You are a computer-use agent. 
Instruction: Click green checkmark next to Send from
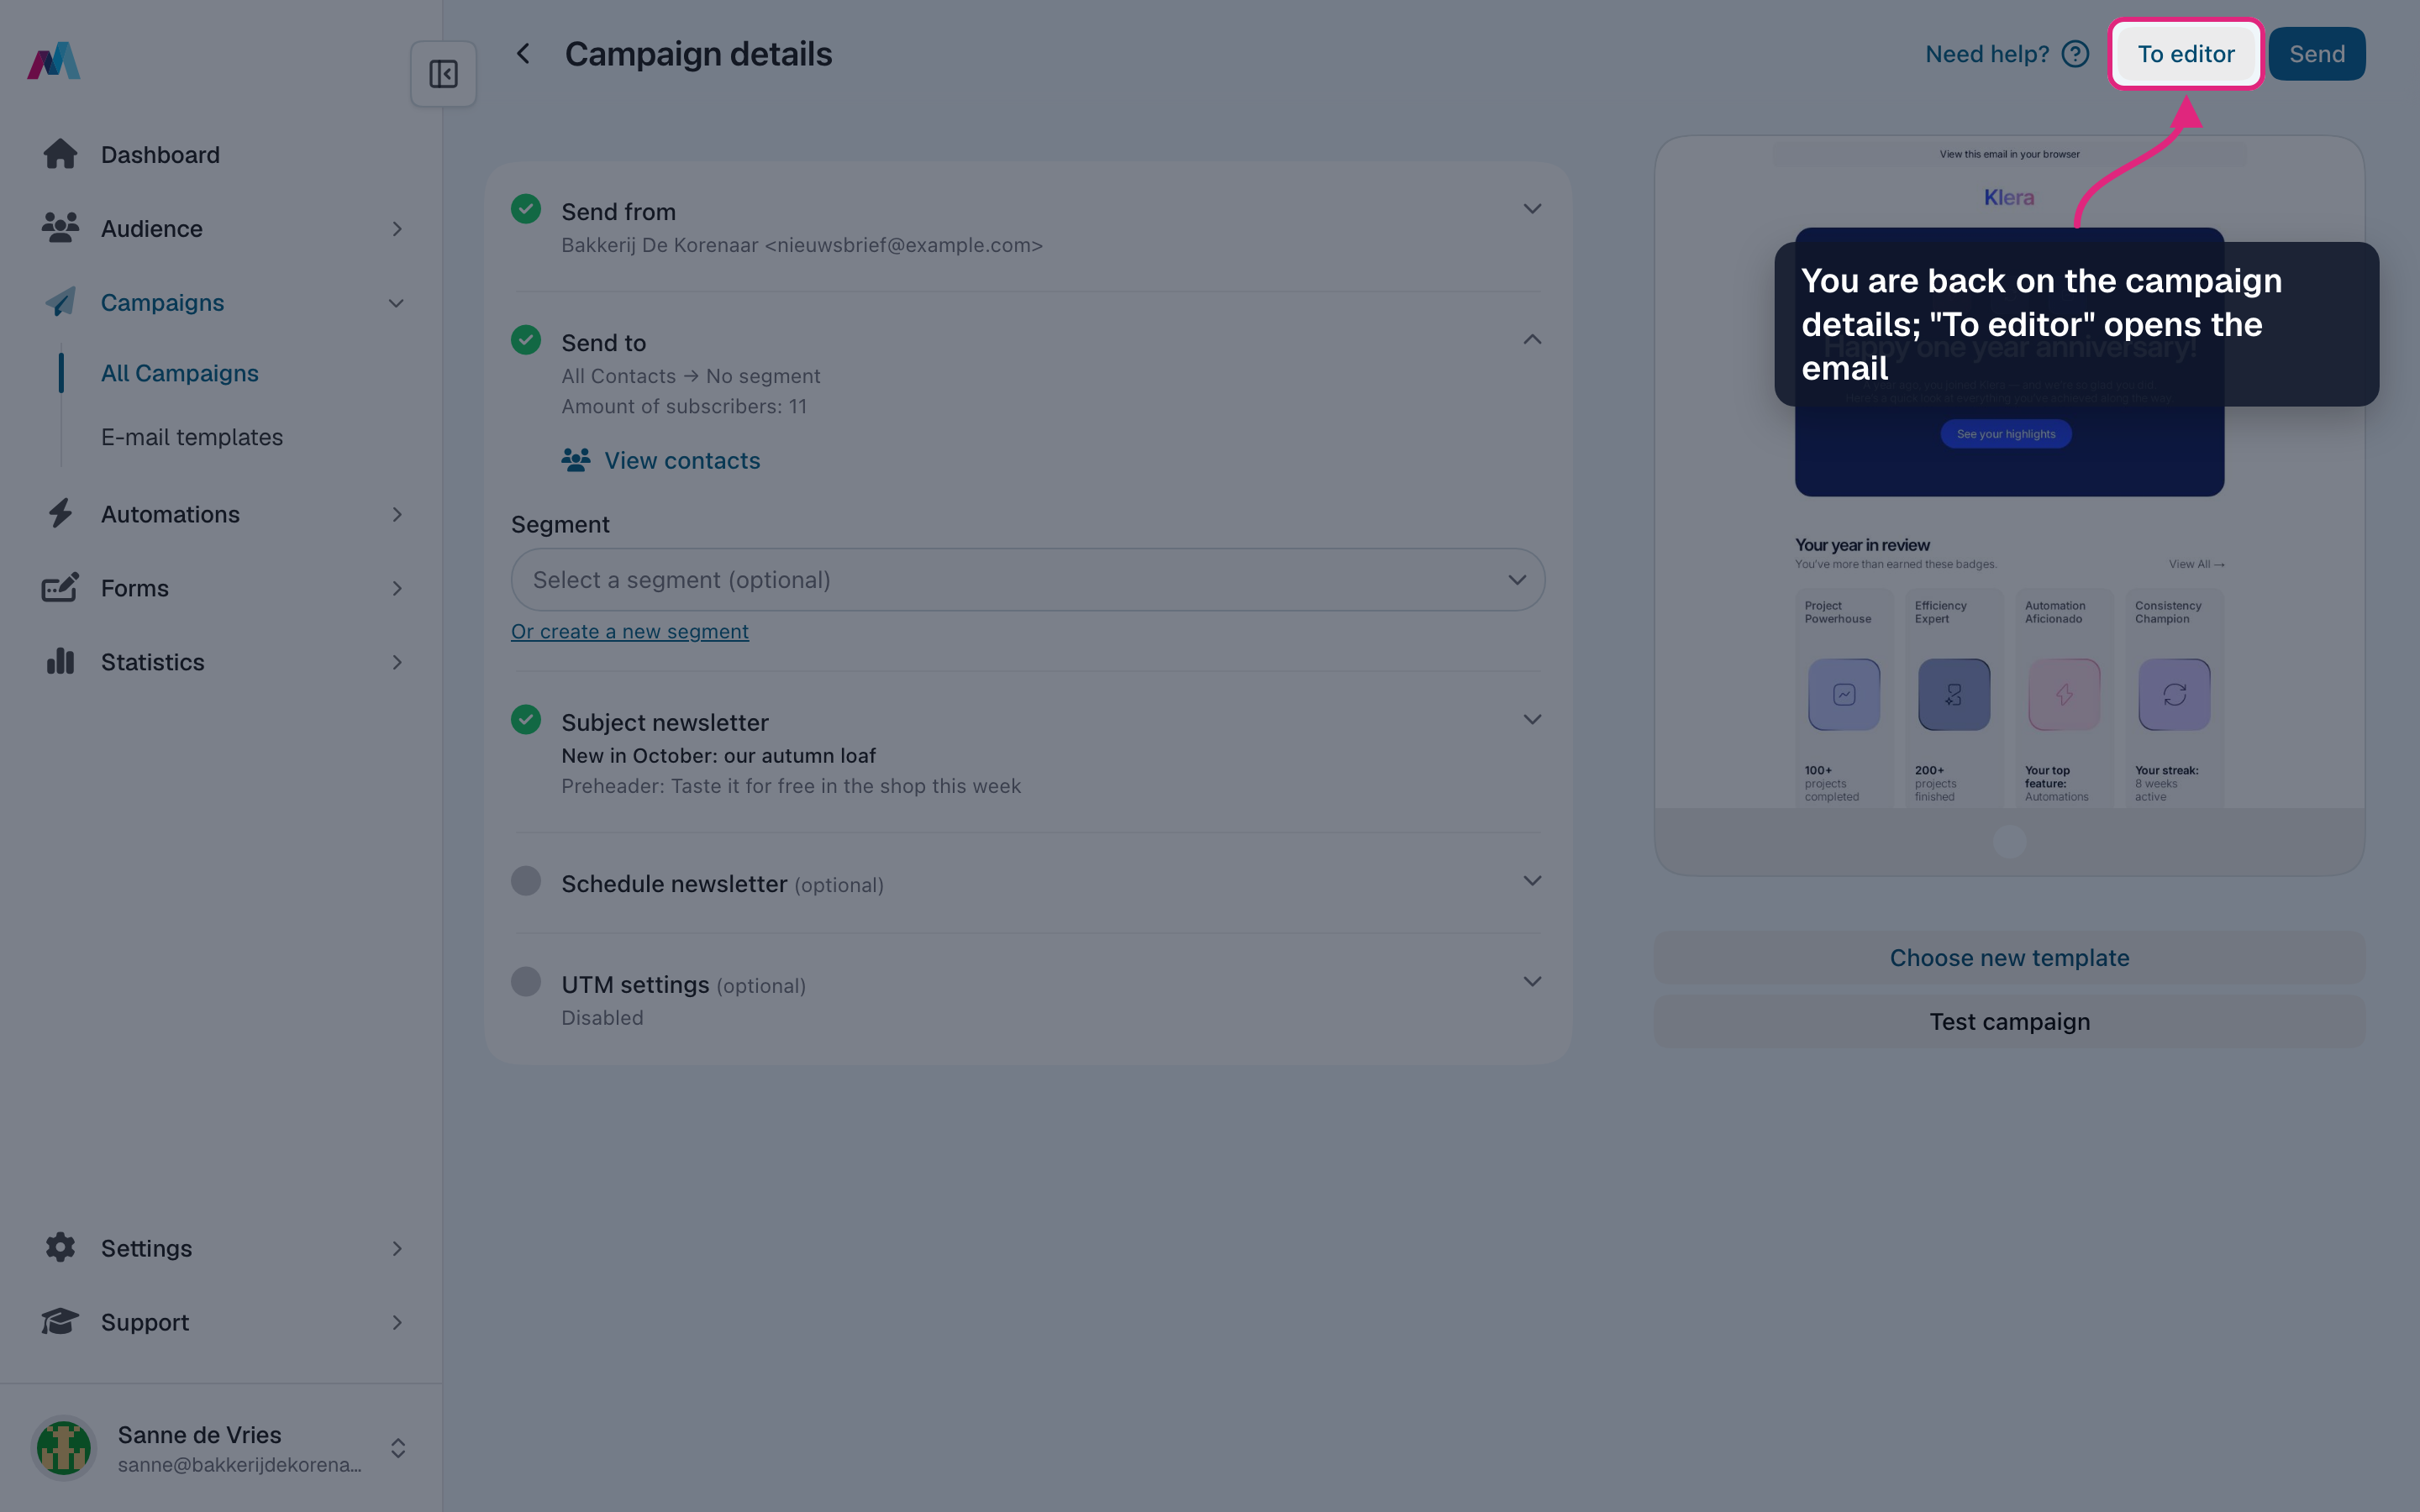pyautogui.click(x=526, y=209)
